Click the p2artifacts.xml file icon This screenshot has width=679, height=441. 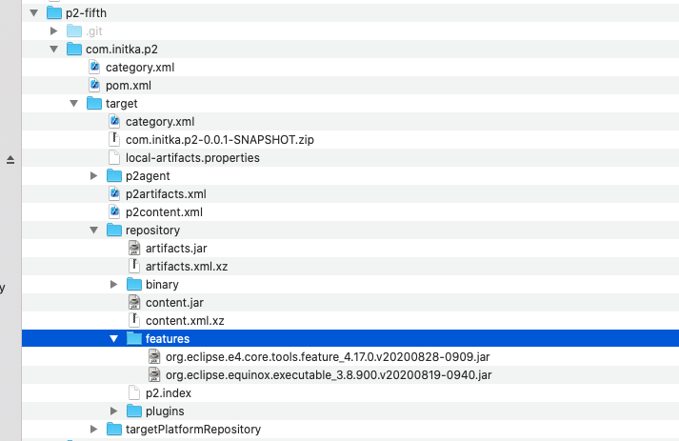tap(114, 193)
